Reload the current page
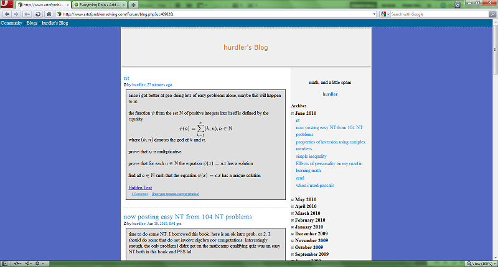The width and height of the screenshot is (498, 267). (x=38, y=14)
